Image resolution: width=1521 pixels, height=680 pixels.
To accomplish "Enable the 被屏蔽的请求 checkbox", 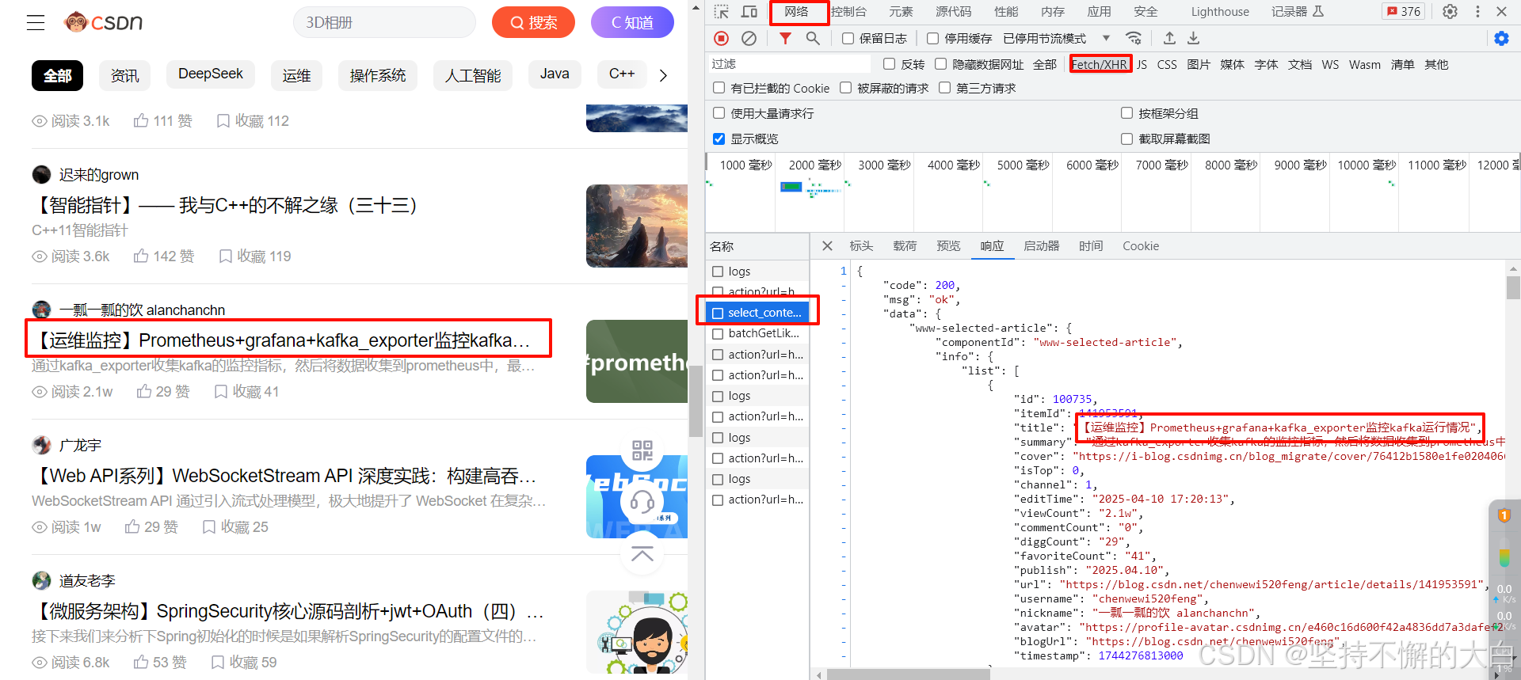I will tap(845, 88).
